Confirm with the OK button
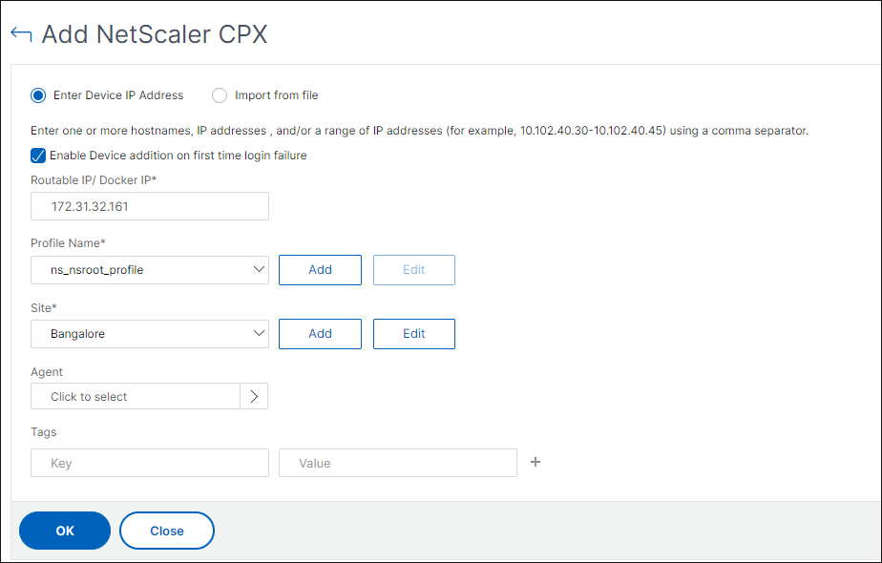Viewport: 882px width, 563px height. coord(65,531)
